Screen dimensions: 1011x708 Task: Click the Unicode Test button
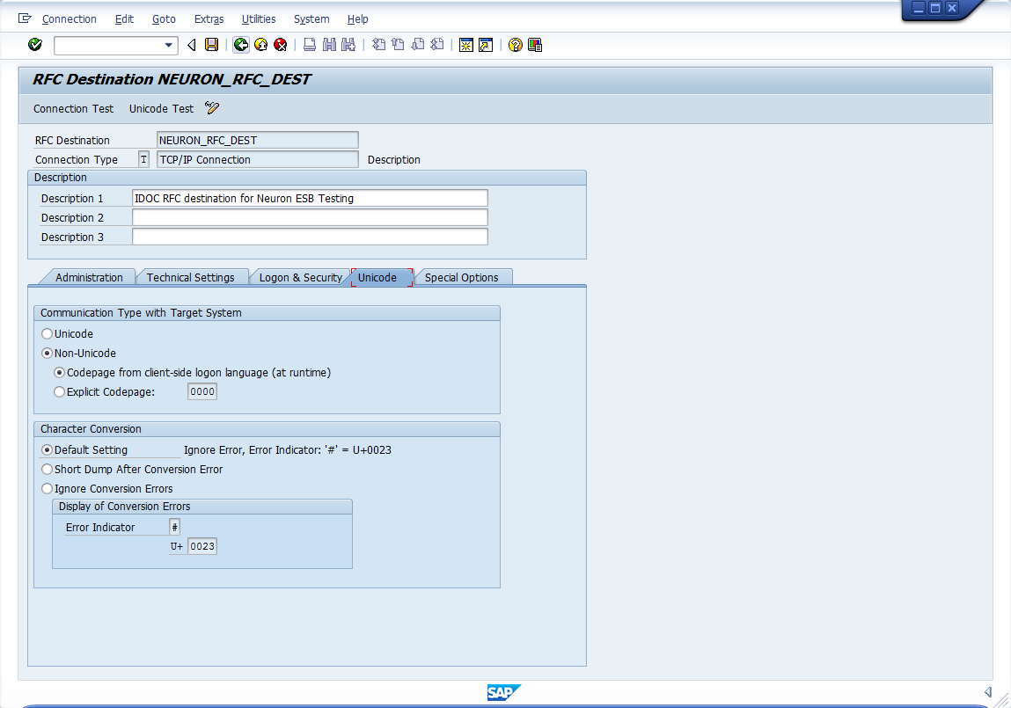[x=161, y=109]
